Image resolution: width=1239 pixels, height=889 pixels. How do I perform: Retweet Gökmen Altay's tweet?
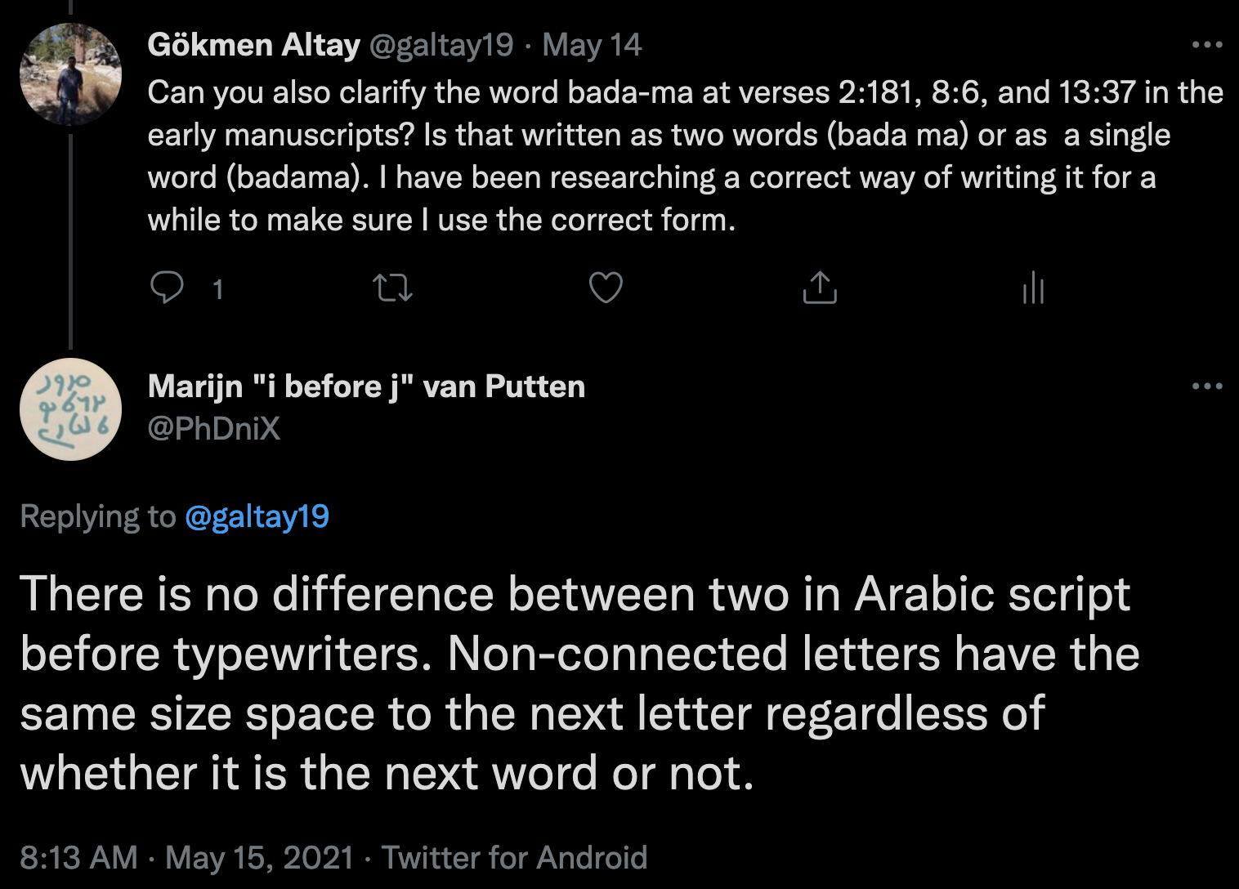pyautogui.click(x=392, y=288)
